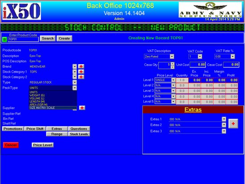The image size is (245, 184).
Task: Open Price Shift settings
Action: [x=35, y=129]
